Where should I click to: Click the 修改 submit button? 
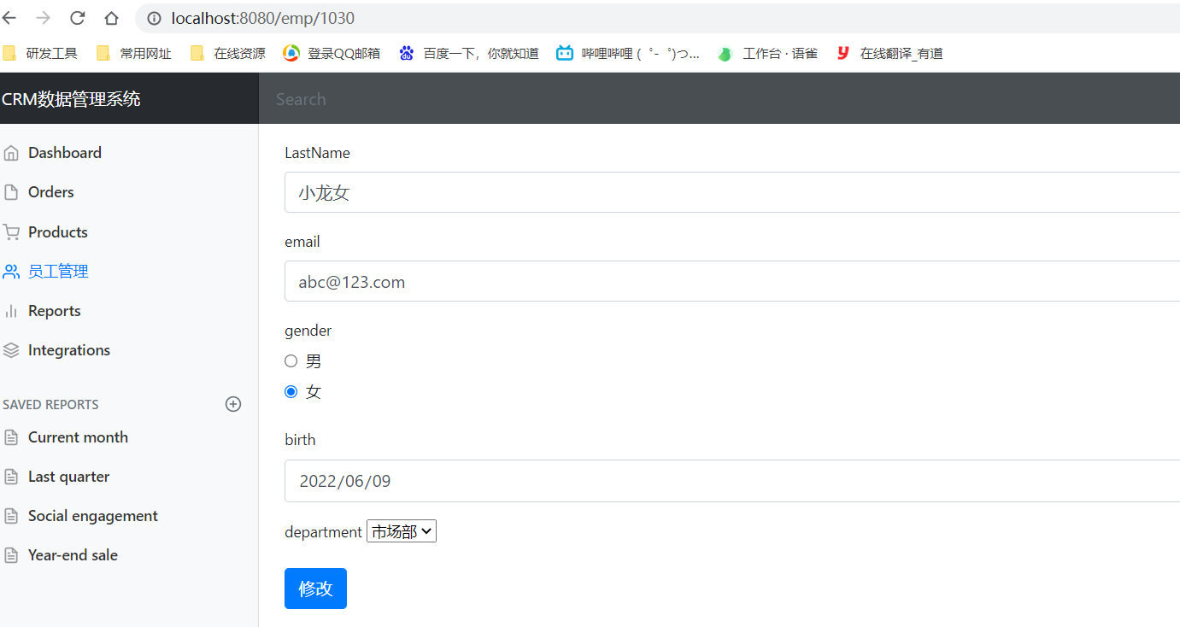pos(315,588)
